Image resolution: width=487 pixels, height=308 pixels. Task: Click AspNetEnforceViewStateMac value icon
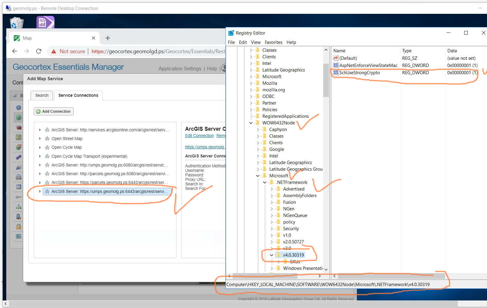click(x=336, y=65)
